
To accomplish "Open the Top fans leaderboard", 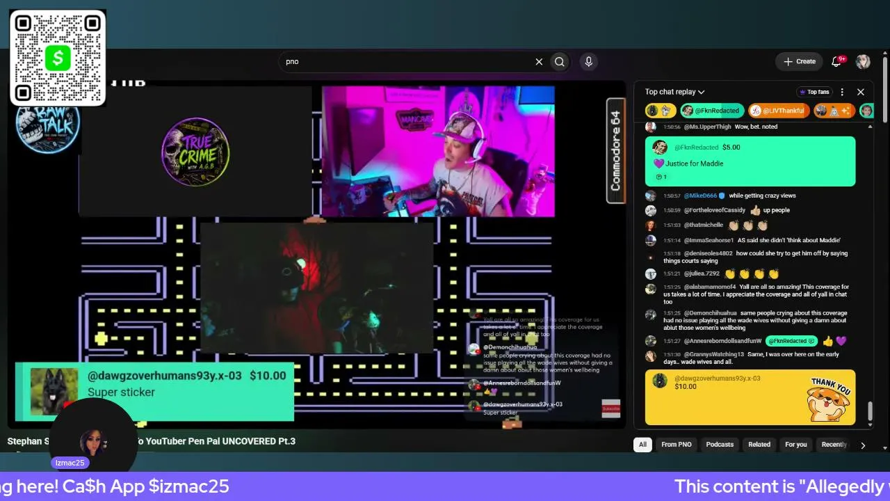I will 814,92.
